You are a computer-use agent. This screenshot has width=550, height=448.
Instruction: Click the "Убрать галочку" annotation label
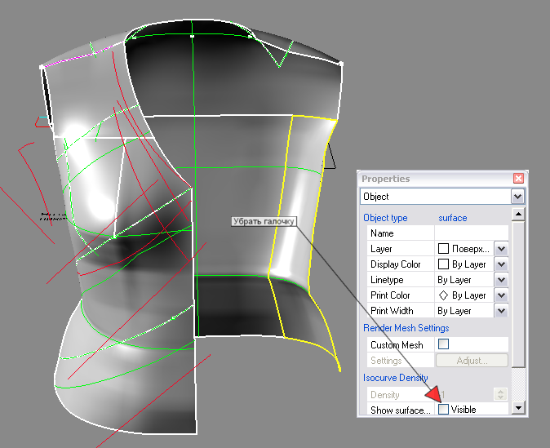coord(264,221)
